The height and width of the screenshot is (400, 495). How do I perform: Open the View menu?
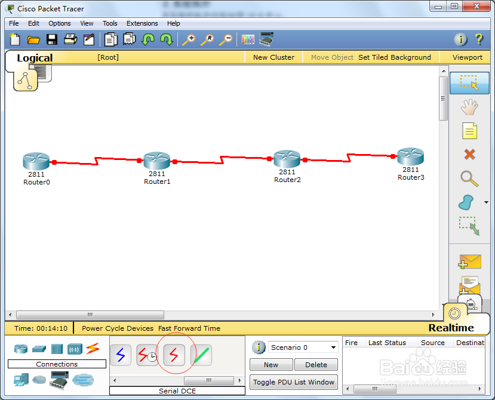[x=87, y=23]
